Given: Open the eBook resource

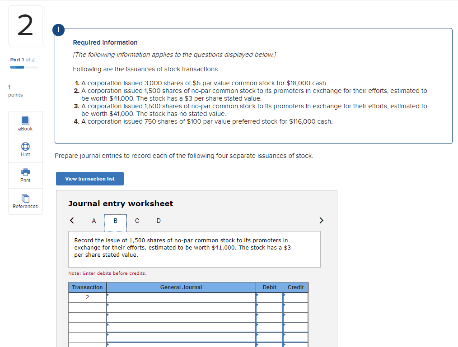Looking at the screenshot, I should pyautogui.click(x=25, y=124).
